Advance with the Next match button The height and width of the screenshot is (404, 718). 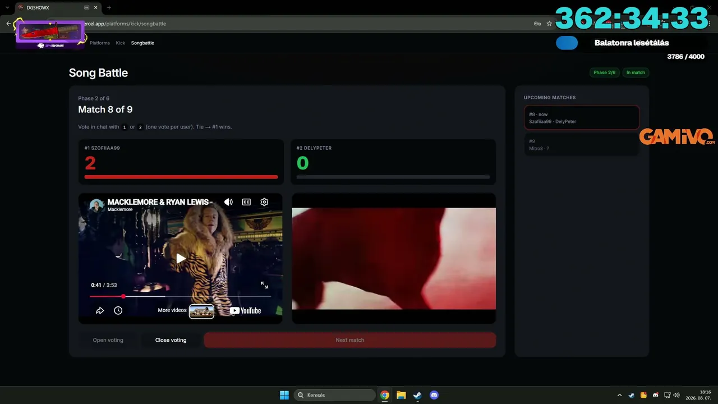(x=350, y=340)
